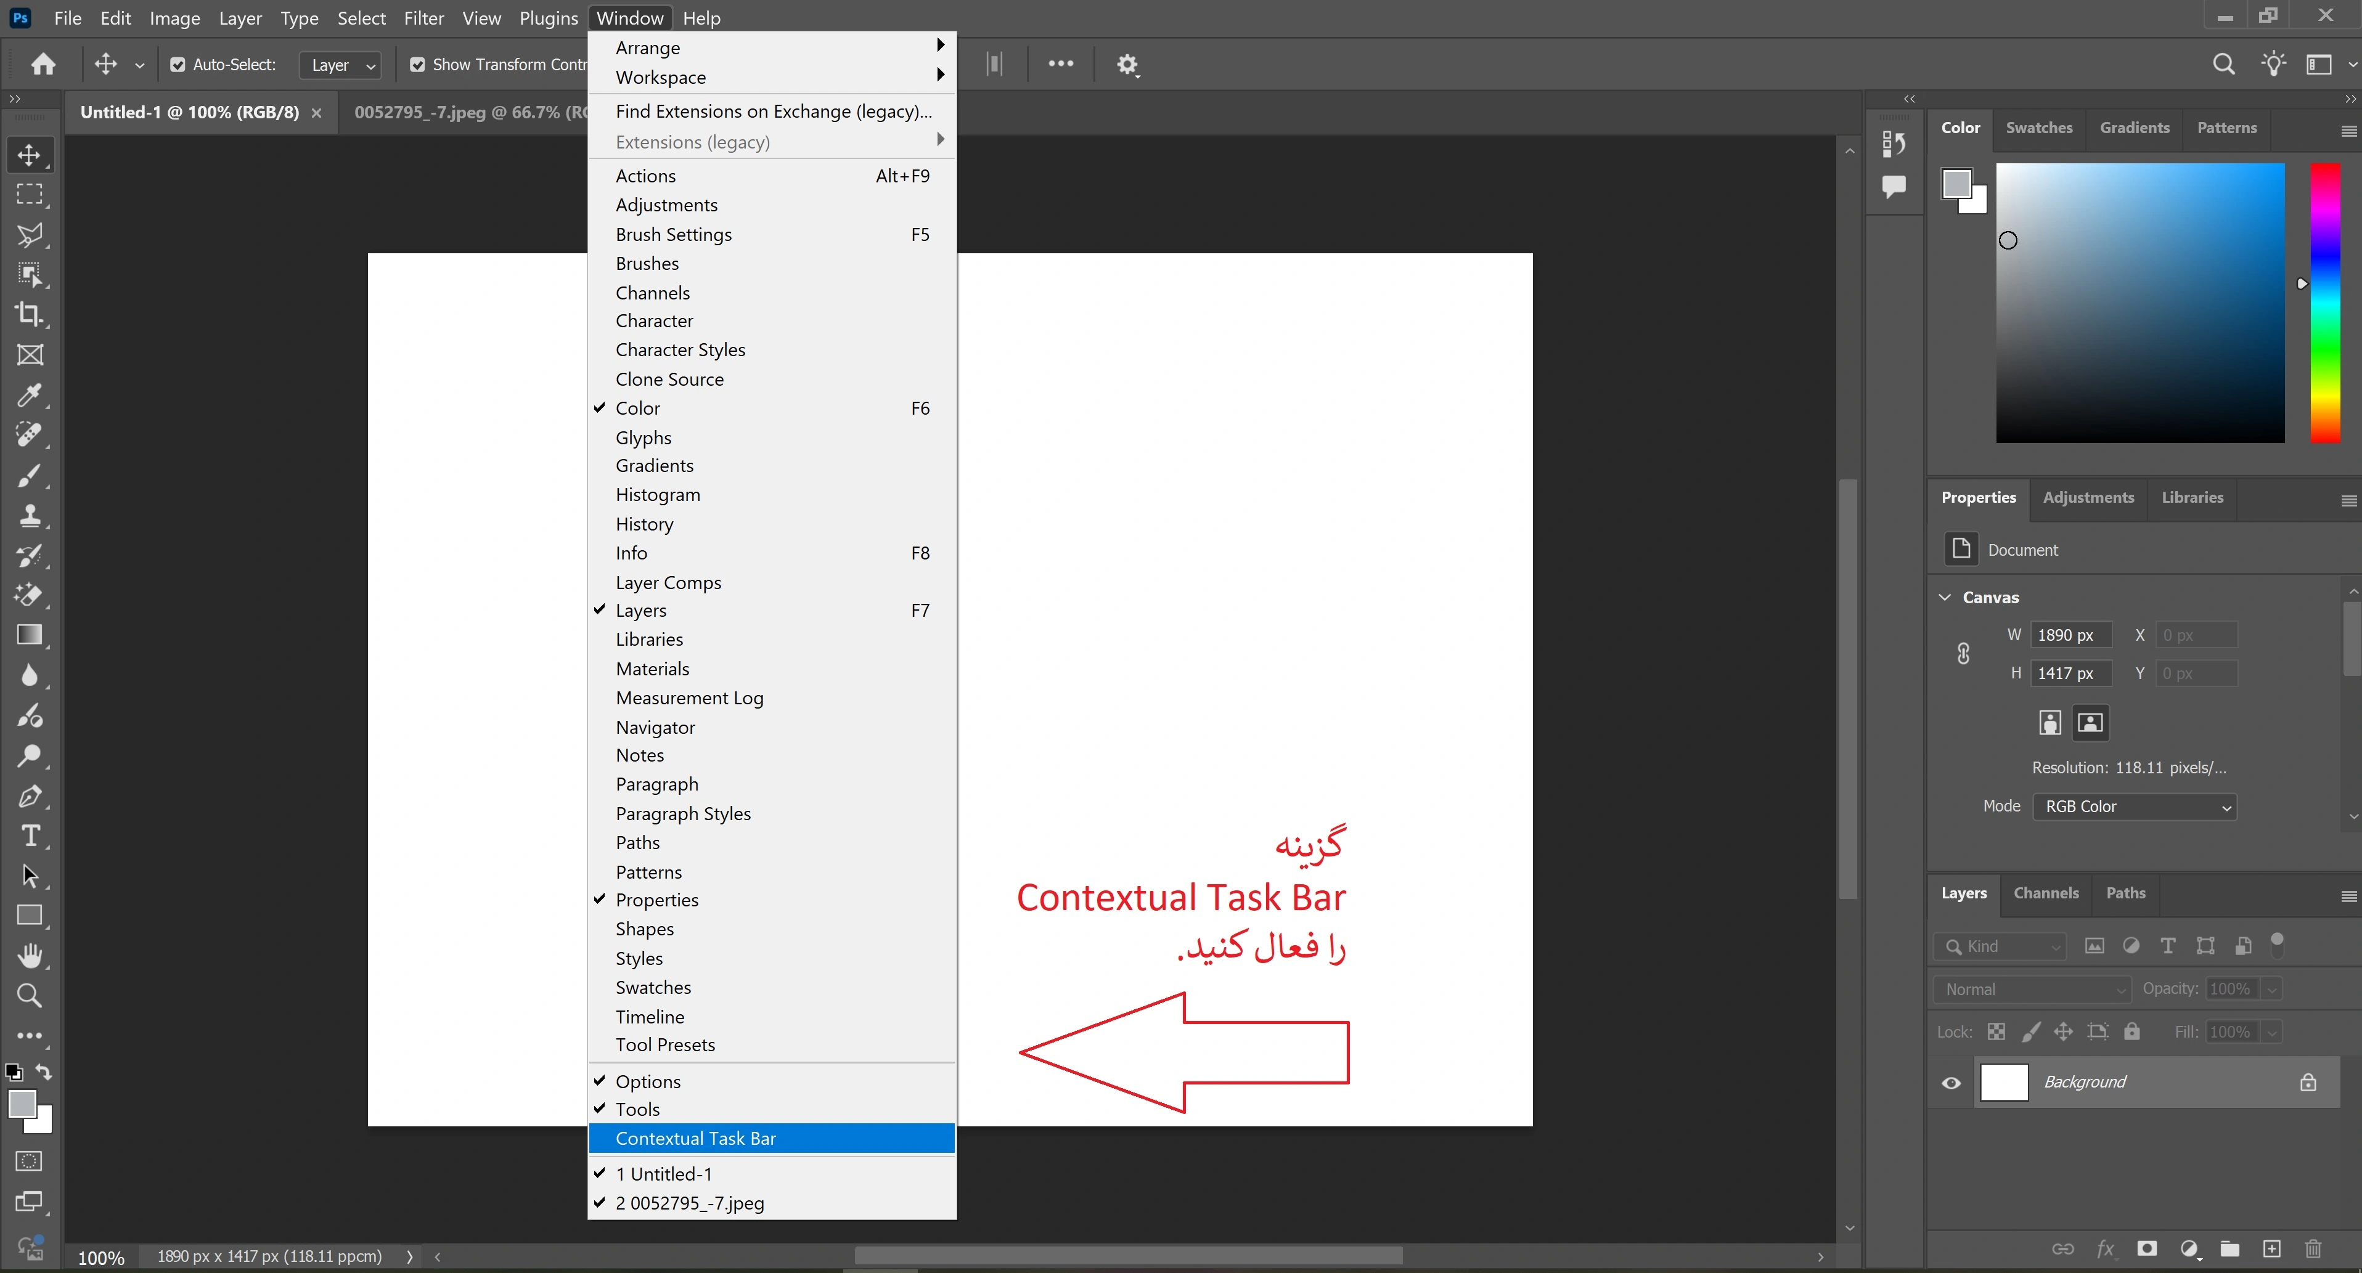Toggle Layers panel in Window menu
The width and height of the screenshot is (2362, 1273).
coord(772,611)
